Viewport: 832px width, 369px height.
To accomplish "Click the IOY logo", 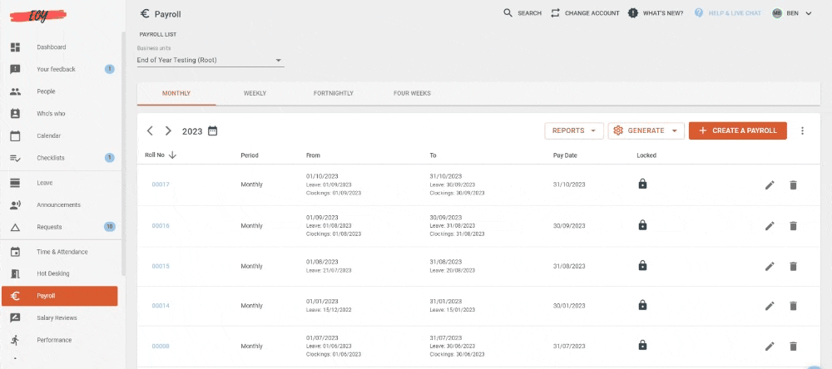I will tap(38, 15).
